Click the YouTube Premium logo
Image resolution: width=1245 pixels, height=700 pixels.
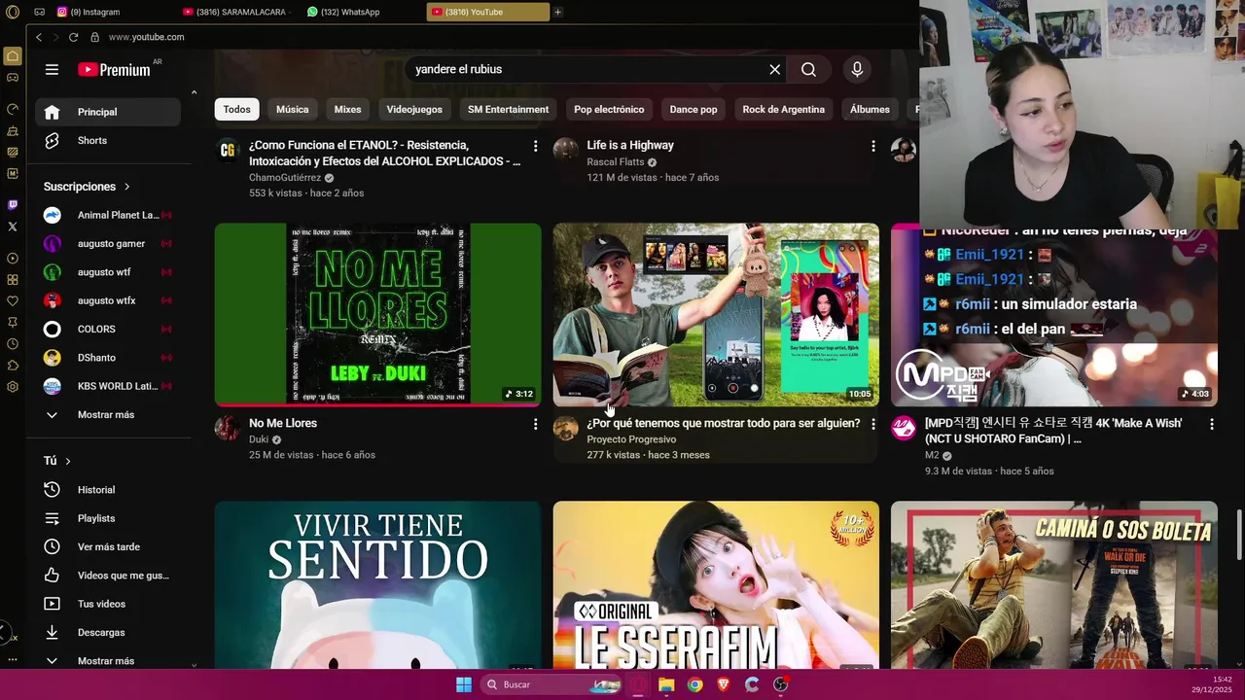114,69
